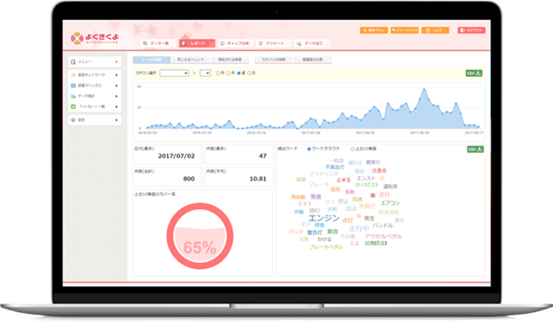This screenshot has height=322, width=553.
Task: Select the third blue-group sub-tab
Action: [230, 60]
